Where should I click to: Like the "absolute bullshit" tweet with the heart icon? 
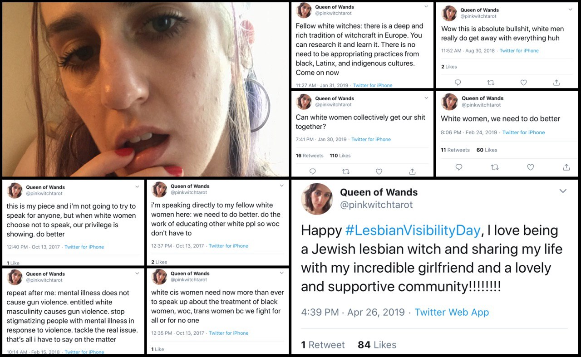(x=523, y=83)
